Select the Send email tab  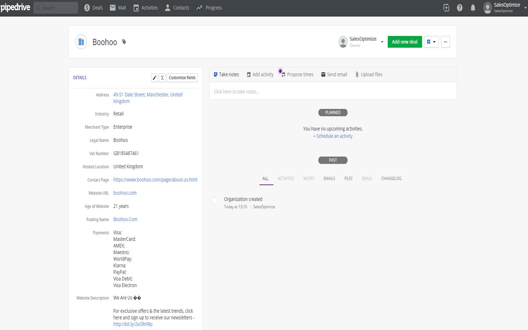334,74
